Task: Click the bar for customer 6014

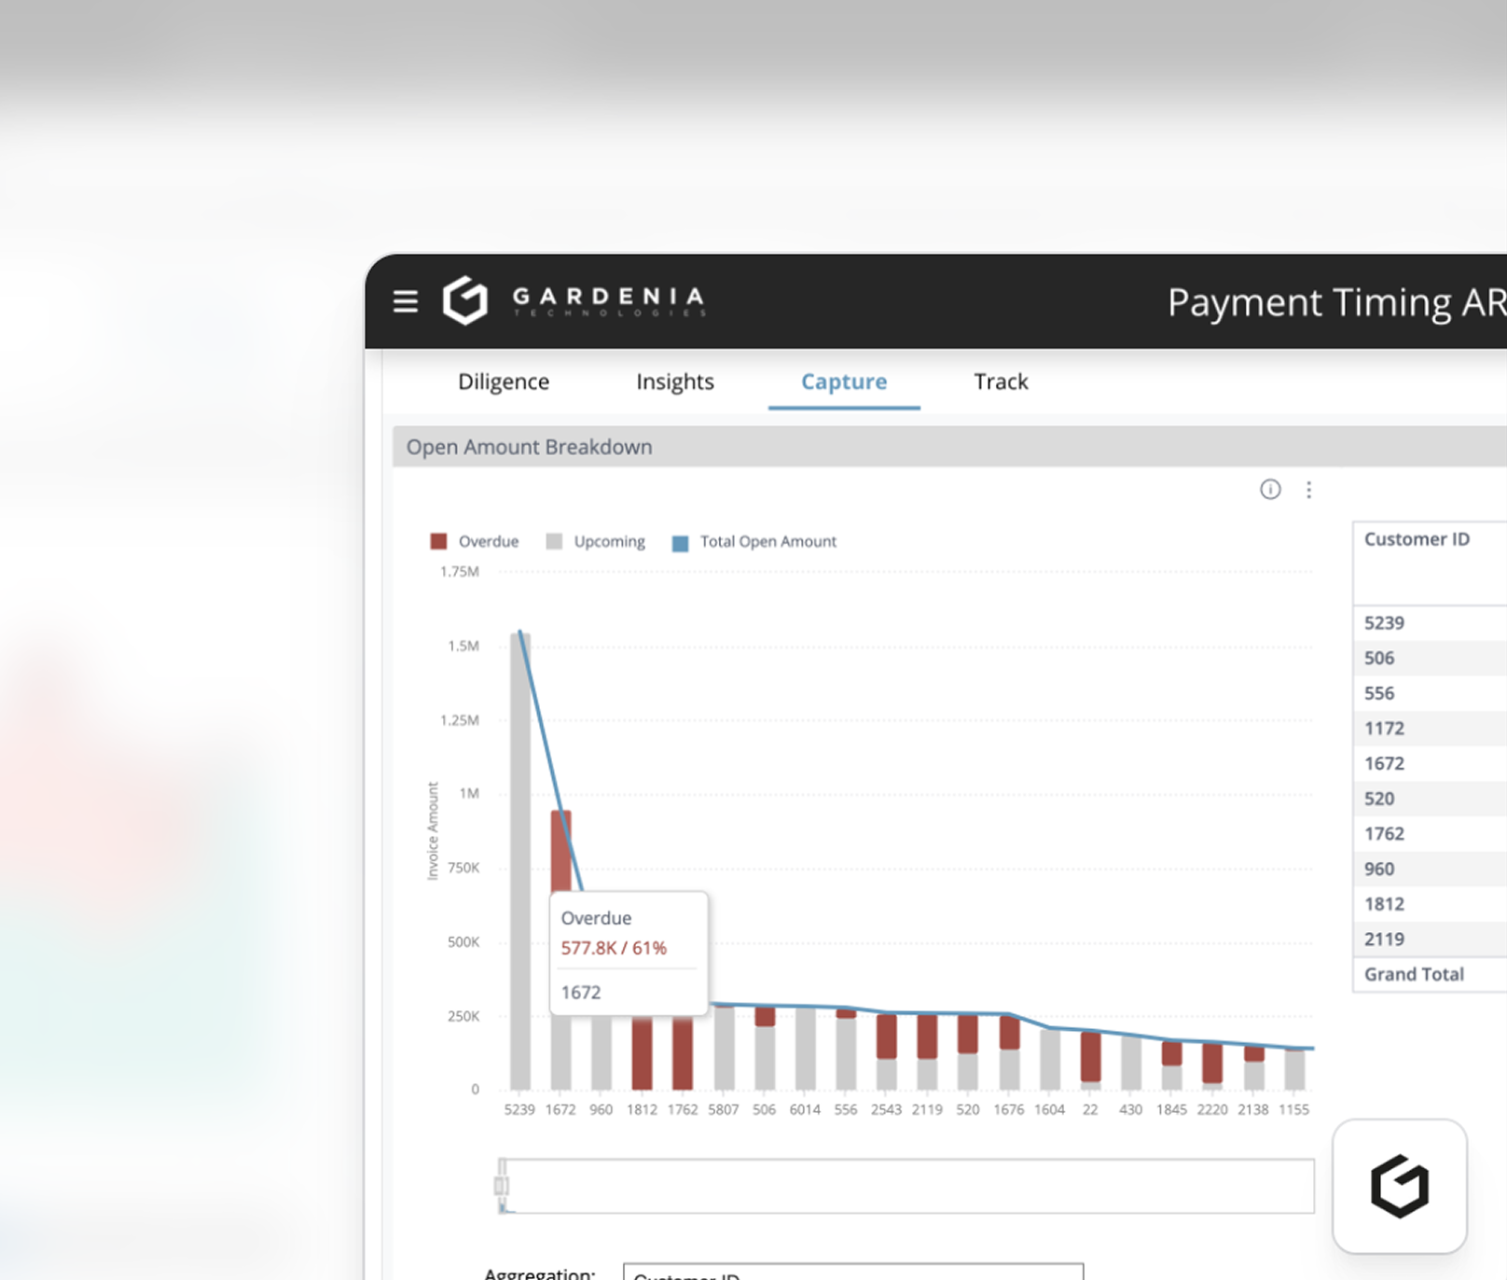Action: (x=805, y=1048)
